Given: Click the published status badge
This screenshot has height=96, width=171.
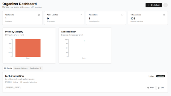Looking at the screenshot, I should coord(161,76).
